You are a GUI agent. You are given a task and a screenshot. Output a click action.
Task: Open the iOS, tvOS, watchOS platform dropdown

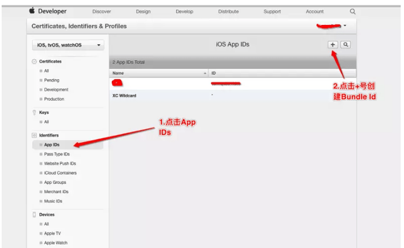pos(68,45)
